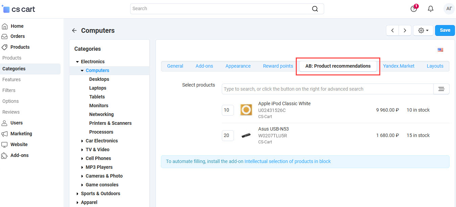456x207 pixels.
Task: Open the notifications bell
Action: [431, 9]
